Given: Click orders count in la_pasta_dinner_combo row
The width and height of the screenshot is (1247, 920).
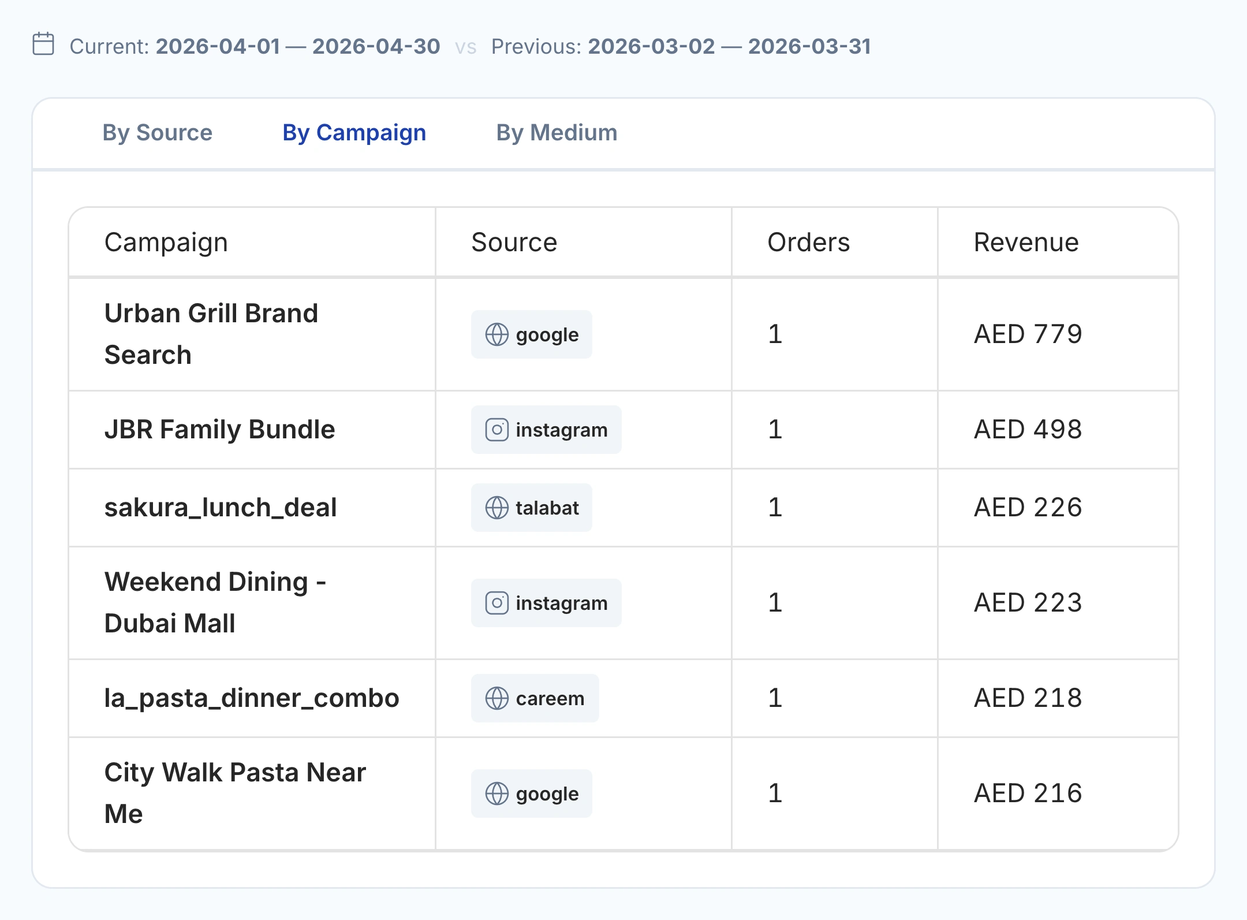Looking at the screenshot, I should 775,698.
